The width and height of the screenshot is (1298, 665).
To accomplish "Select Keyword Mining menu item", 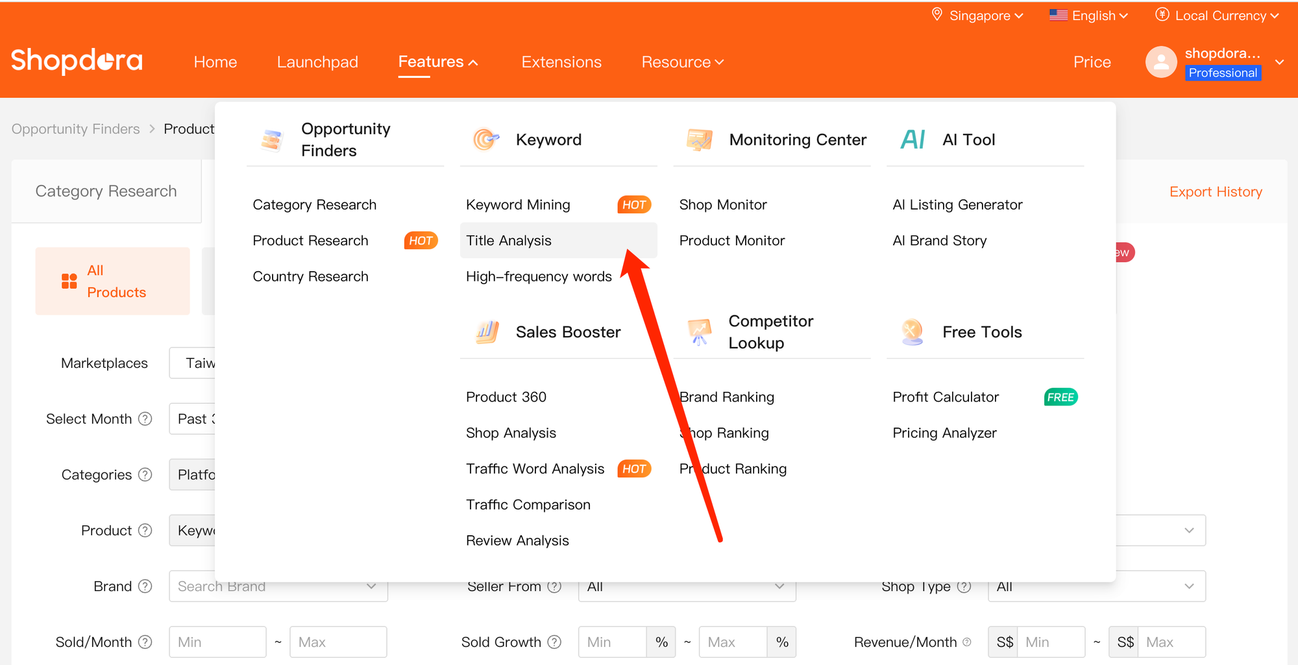I will click(x=558, y=205).
